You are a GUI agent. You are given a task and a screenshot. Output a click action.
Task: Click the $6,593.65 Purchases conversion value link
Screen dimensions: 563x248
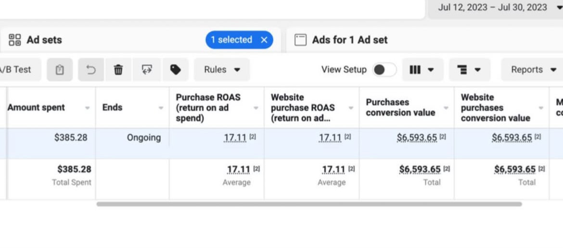tap(417, 138)
